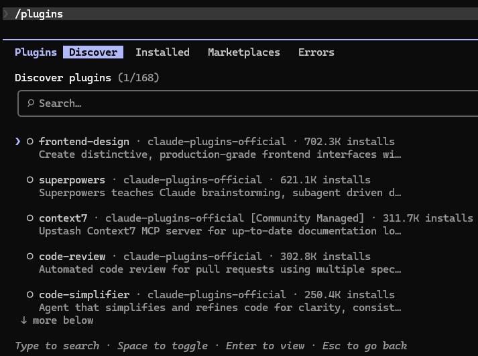
Task: Click the Space to toggle hint
Action: coord(163,346)
